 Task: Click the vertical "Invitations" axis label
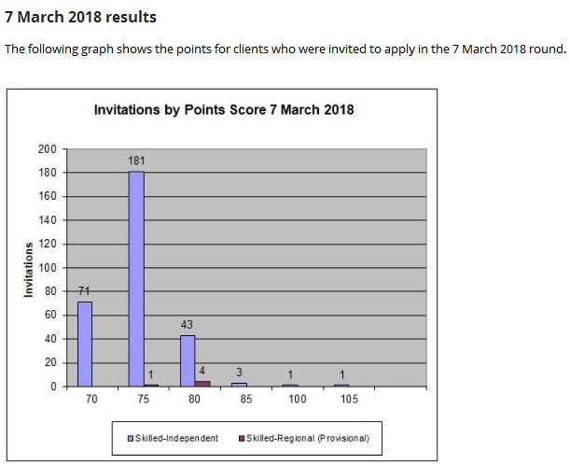tap(28, 269)
